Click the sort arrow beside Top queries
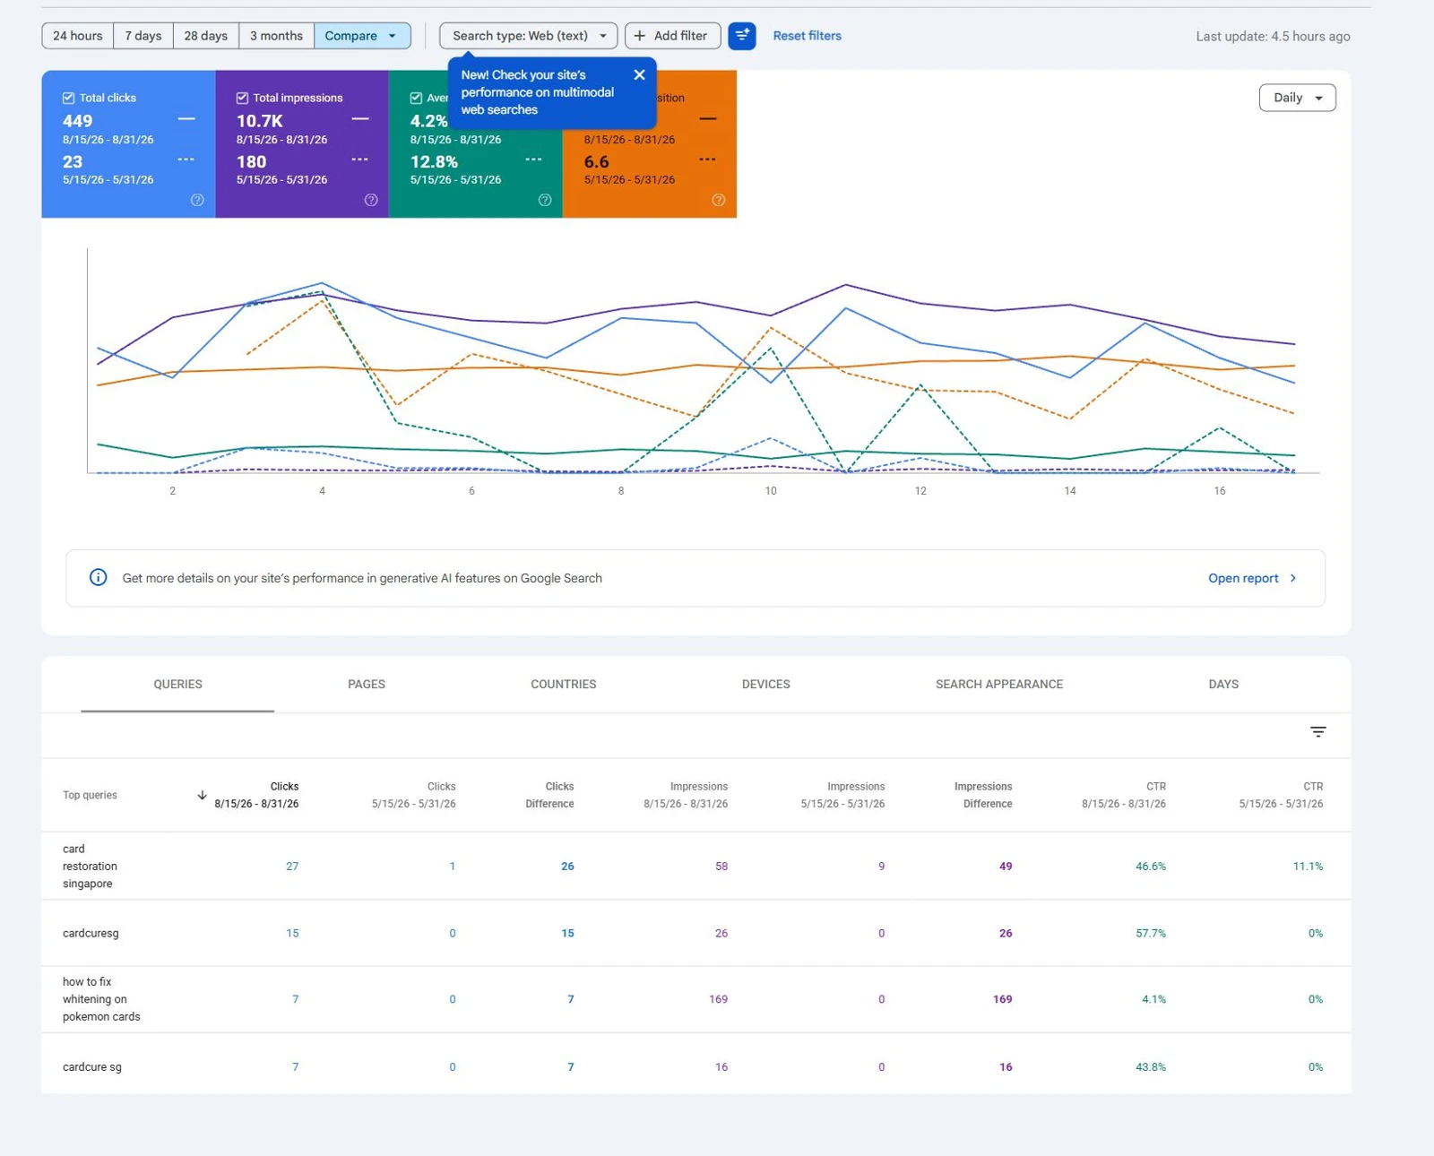Image resolution: width=1434 pixels, height=1156 pixels. point(202,795)
